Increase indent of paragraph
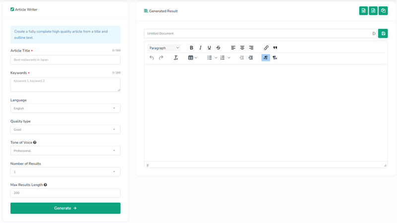This screenshot has width=397, height=223. click(251, 57)
